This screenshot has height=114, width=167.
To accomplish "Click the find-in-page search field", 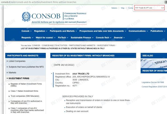I will coord(149,8).
